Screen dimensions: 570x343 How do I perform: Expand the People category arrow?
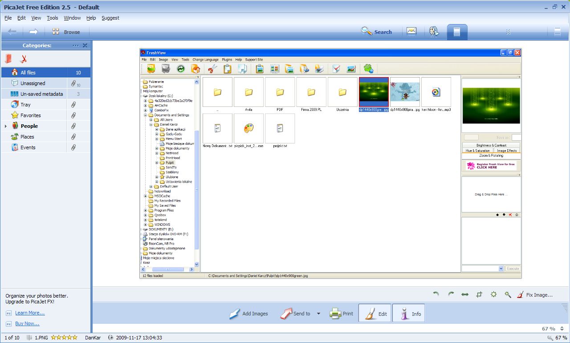(5, 126)
